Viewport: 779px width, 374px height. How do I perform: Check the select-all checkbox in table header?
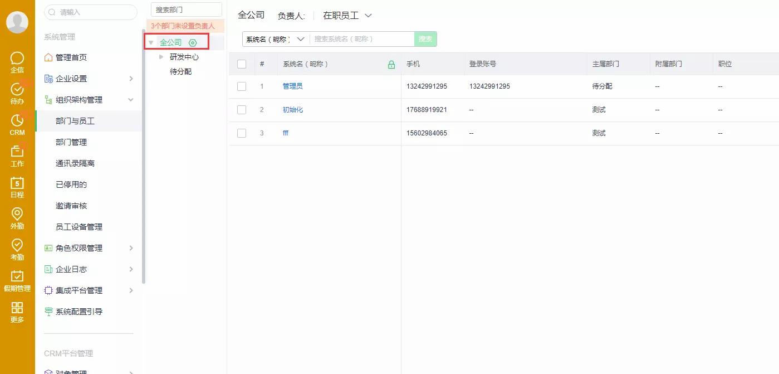click(242, 64)
